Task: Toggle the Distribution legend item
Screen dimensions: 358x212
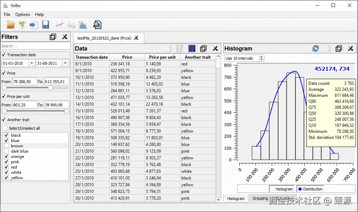Action: pyautogui.click(x=310, y=189)
